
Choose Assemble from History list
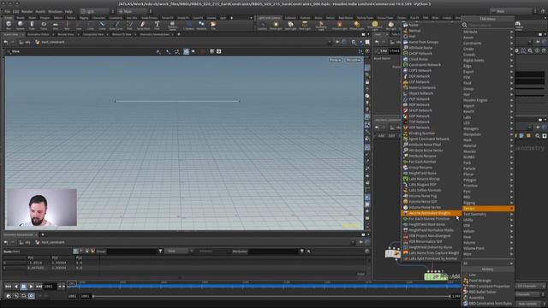[x=488, y=298]
